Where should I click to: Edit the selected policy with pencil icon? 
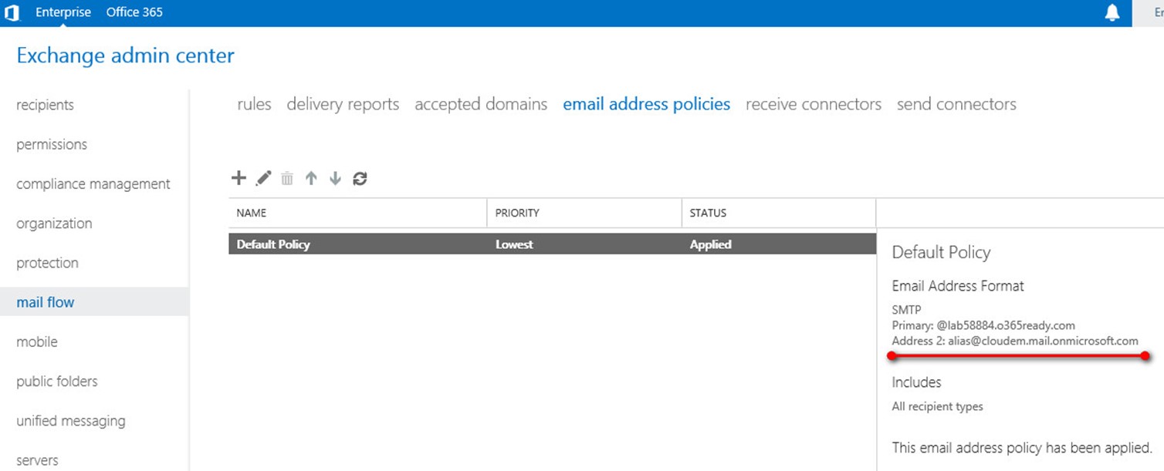pos(263,178)
